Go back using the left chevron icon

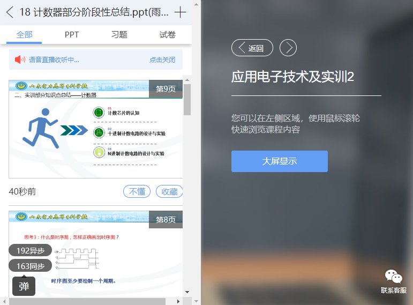point(10,12)
